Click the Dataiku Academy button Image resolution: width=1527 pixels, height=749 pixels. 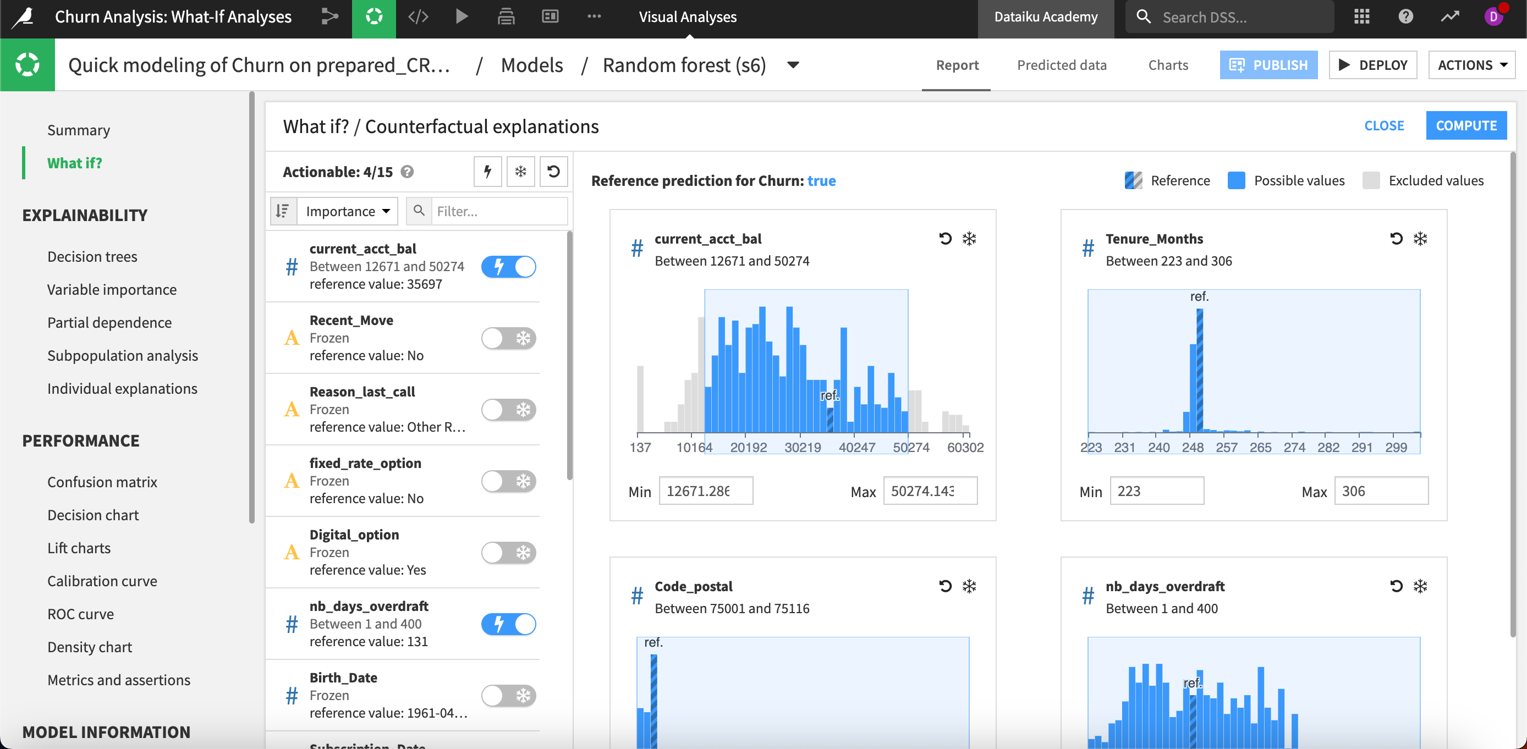(x=1046, y=17)
